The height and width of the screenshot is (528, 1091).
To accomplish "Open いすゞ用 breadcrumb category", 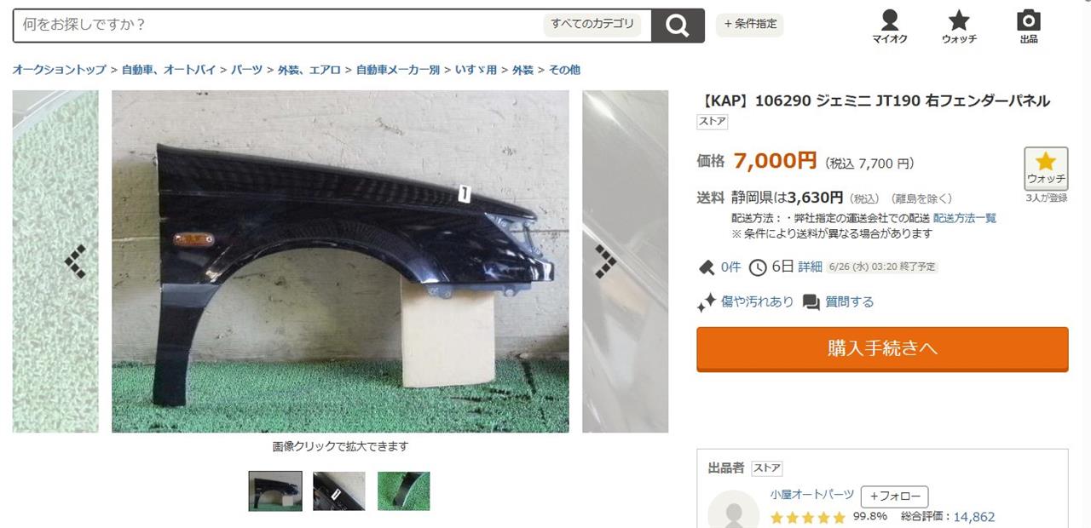I will 476,70.
